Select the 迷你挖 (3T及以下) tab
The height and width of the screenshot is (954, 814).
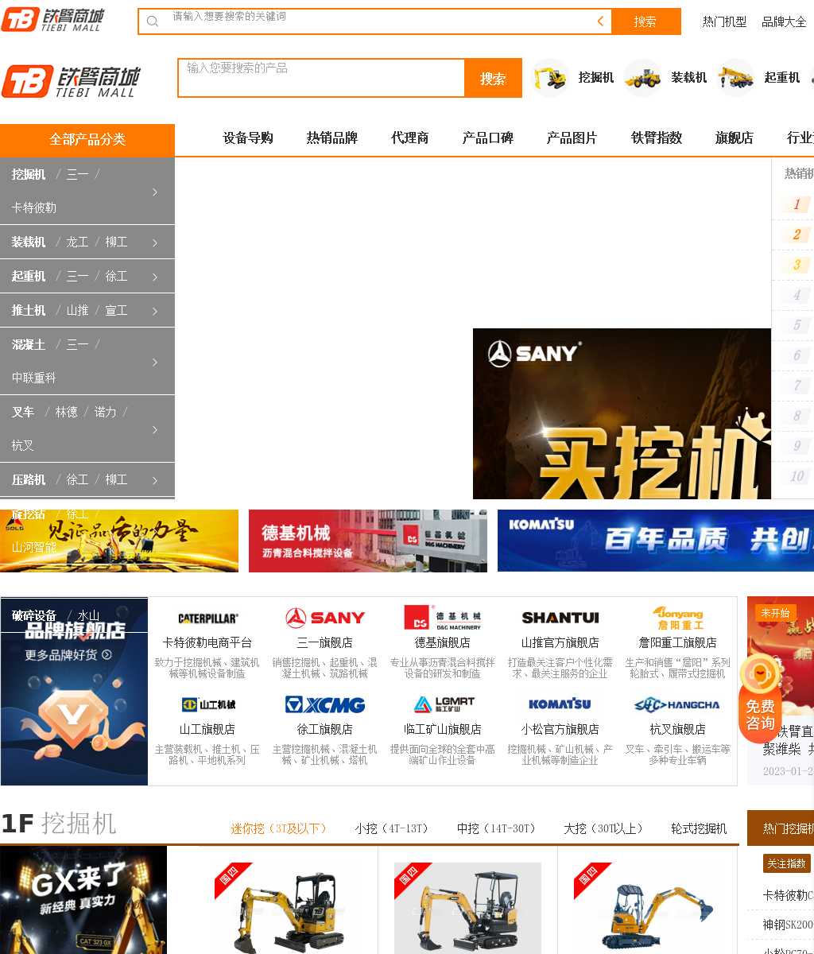279,828
